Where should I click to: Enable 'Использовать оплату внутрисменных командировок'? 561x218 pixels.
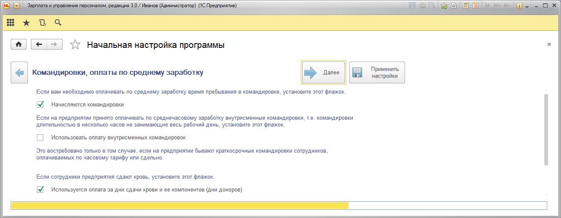click(40, 138)
